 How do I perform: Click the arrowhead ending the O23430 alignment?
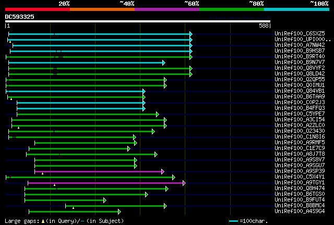(153, 132)
